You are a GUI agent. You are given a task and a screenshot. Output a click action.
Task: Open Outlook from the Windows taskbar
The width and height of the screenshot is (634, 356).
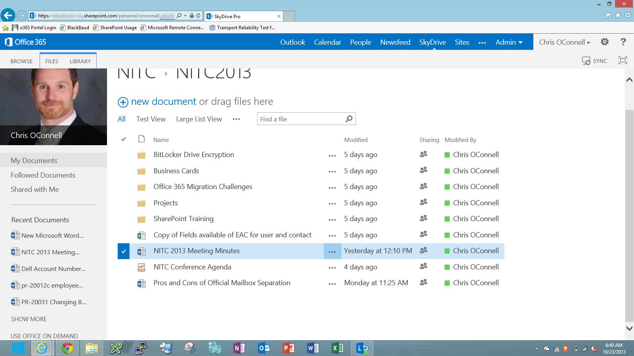pos(264,348)
